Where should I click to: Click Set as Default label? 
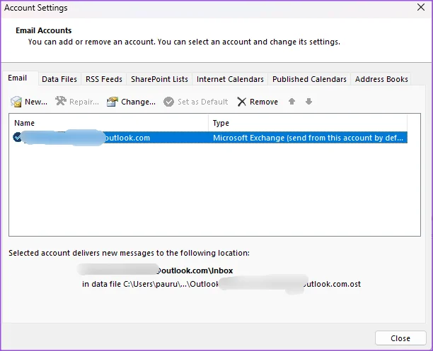point(203,102)
